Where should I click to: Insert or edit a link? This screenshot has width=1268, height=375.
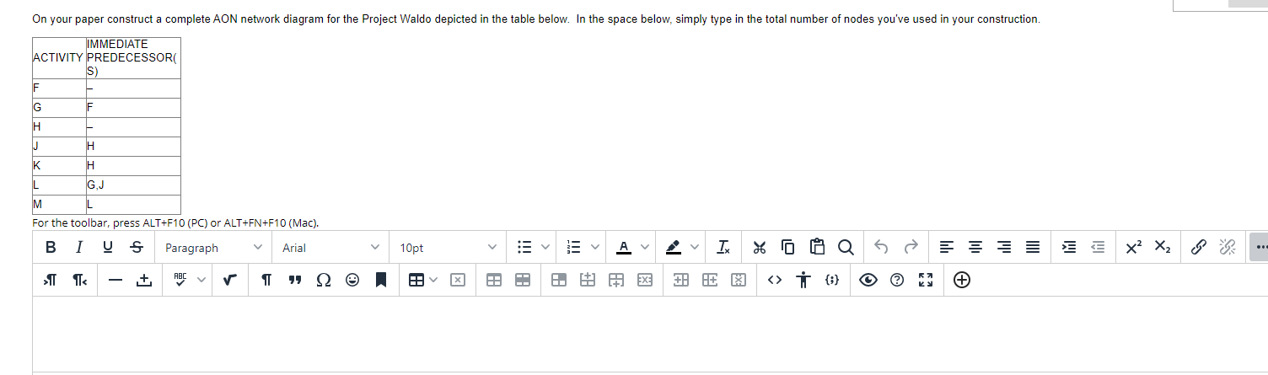[1197, 248]
